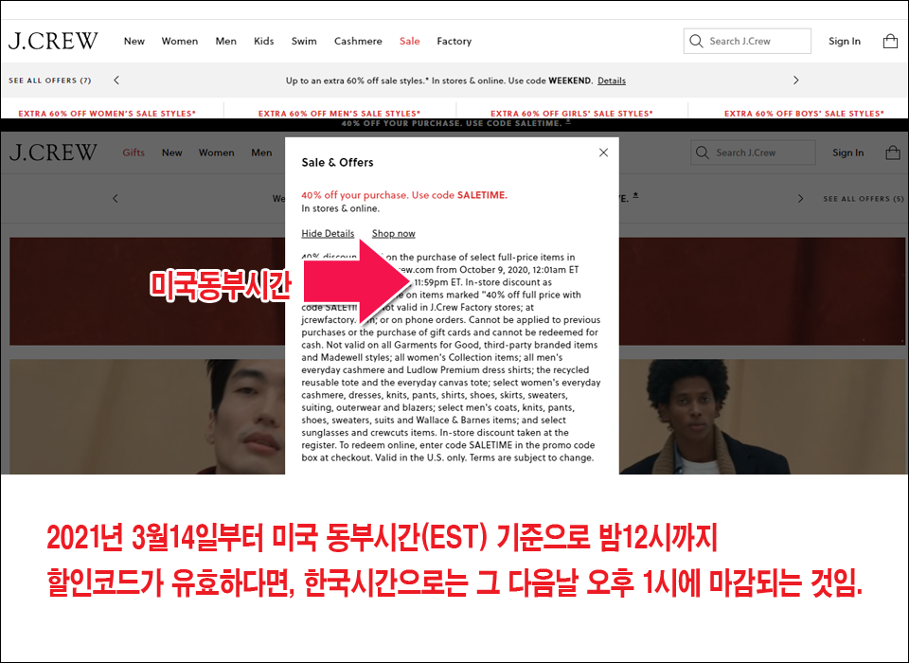Click SEE ALL OFFERS (5) in lower page

(864, 198)
